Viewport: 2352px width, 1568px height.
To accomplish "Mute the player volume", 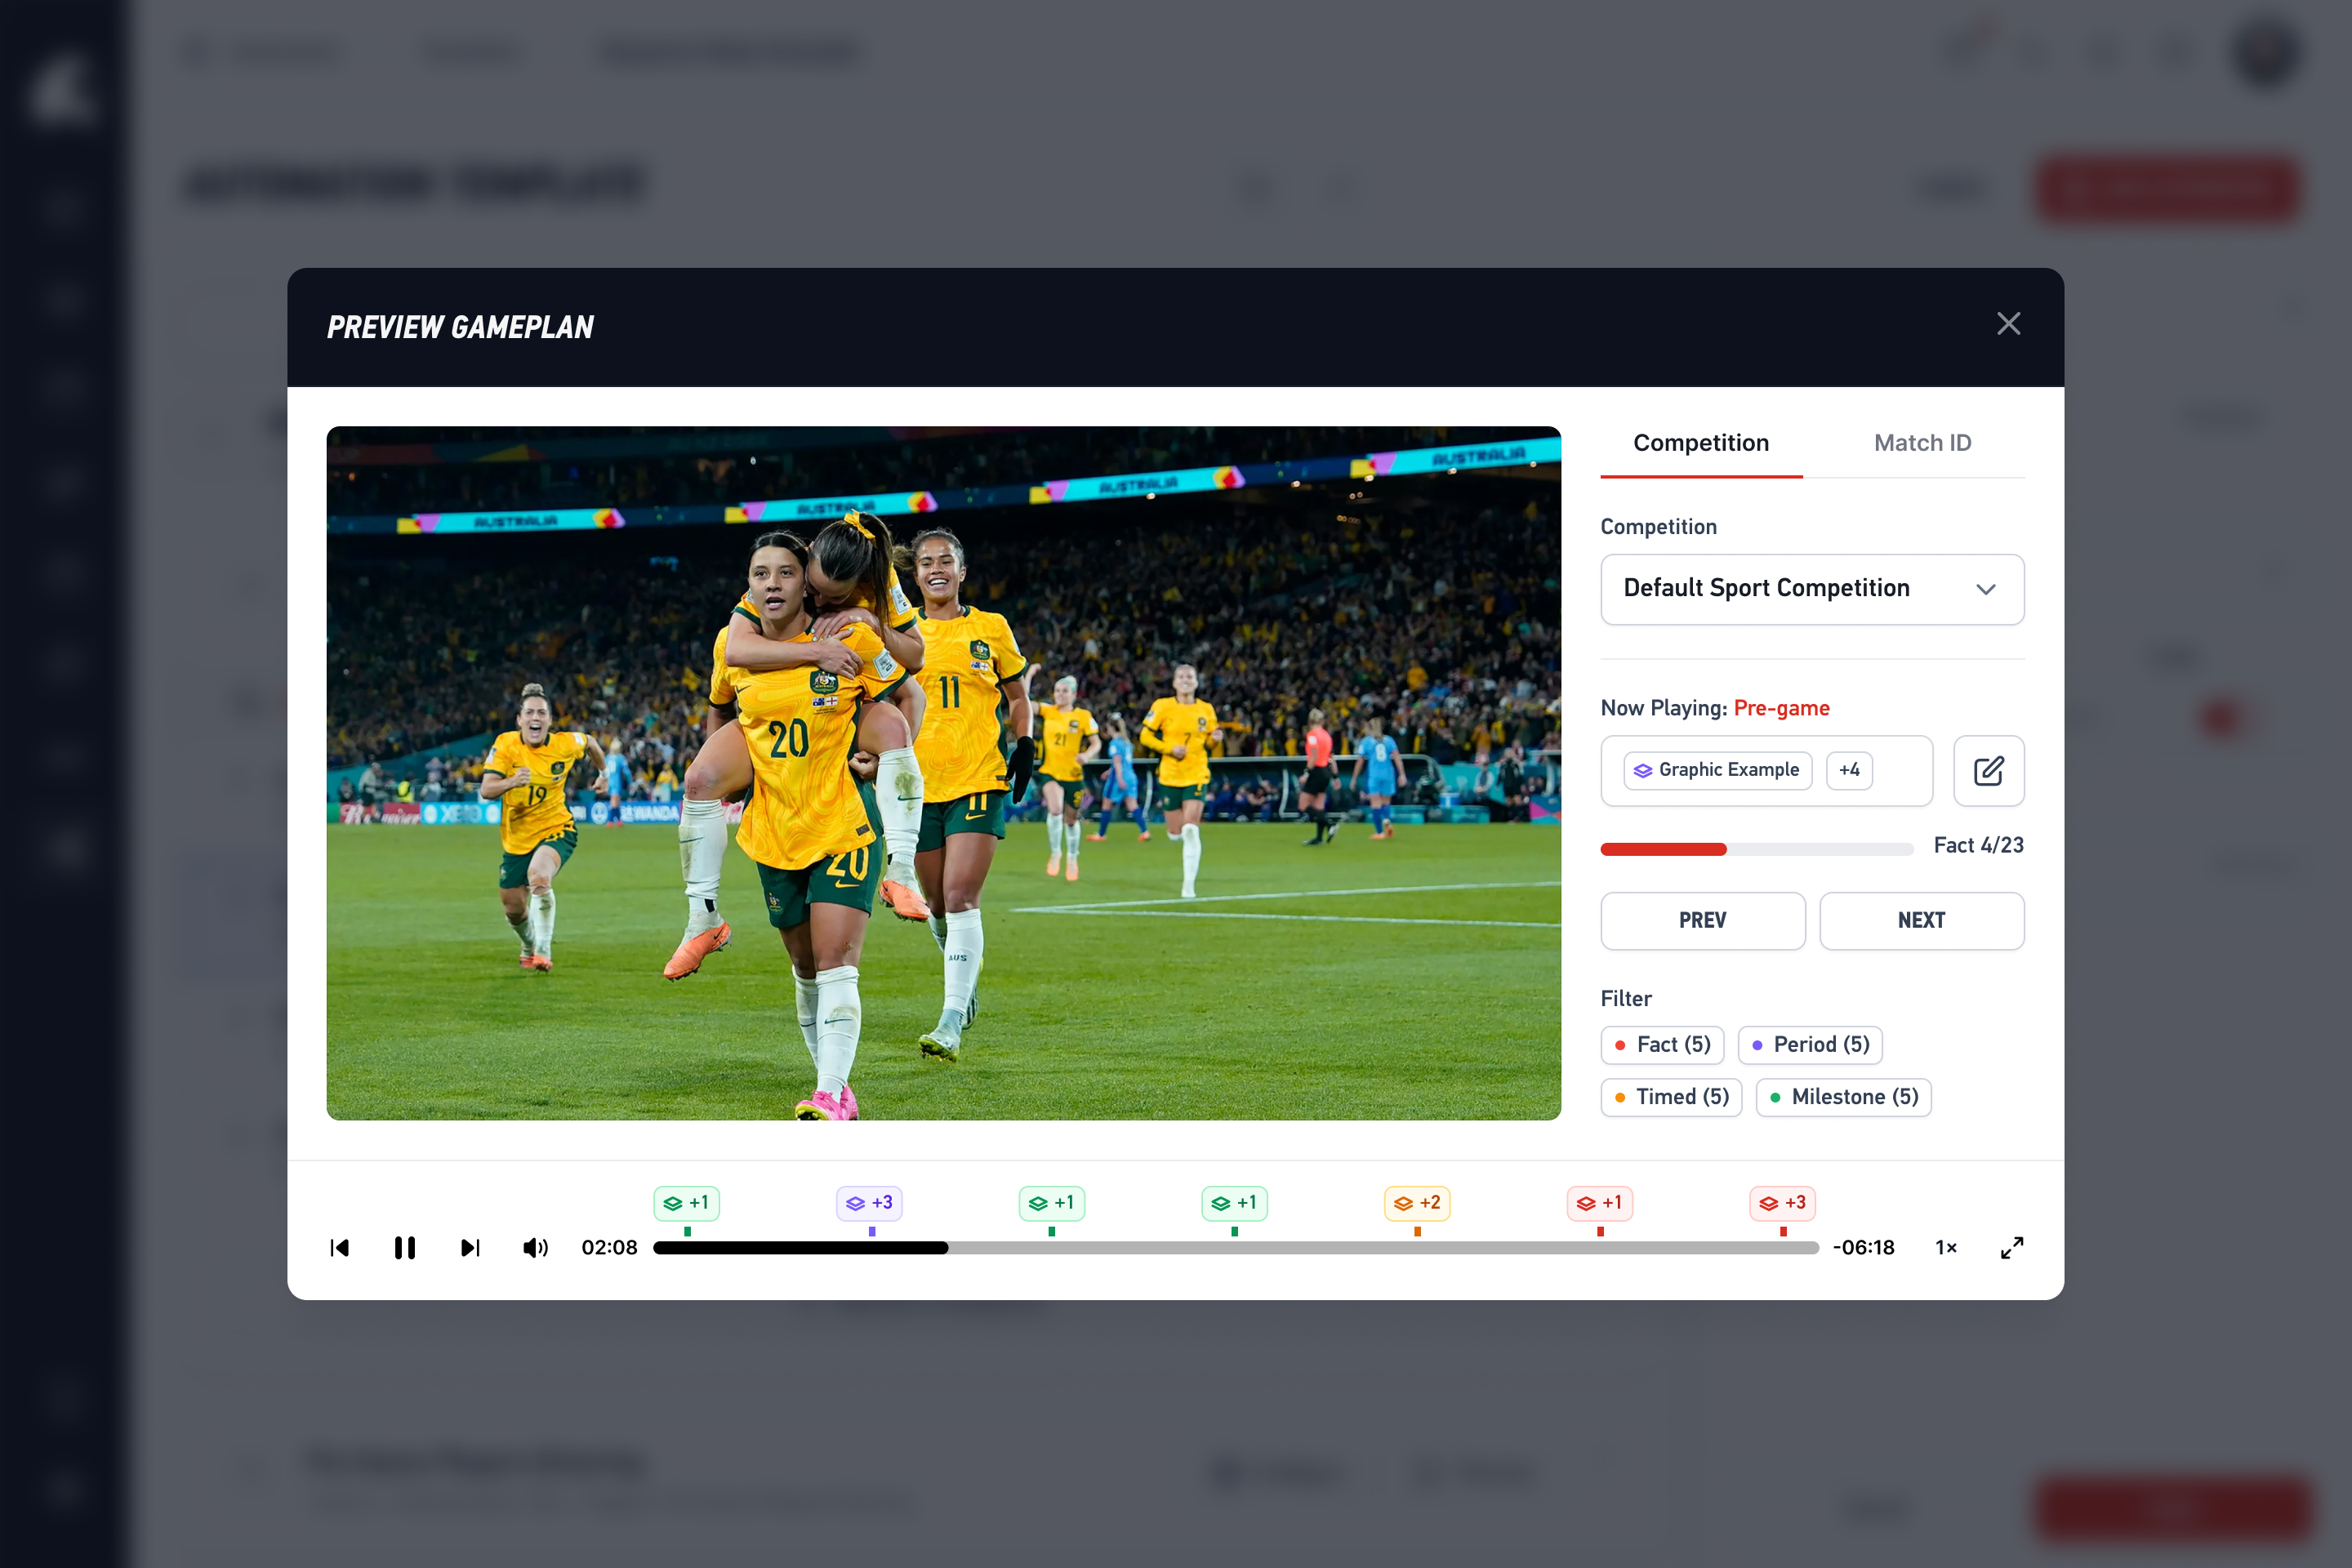I will point(535,1247).
